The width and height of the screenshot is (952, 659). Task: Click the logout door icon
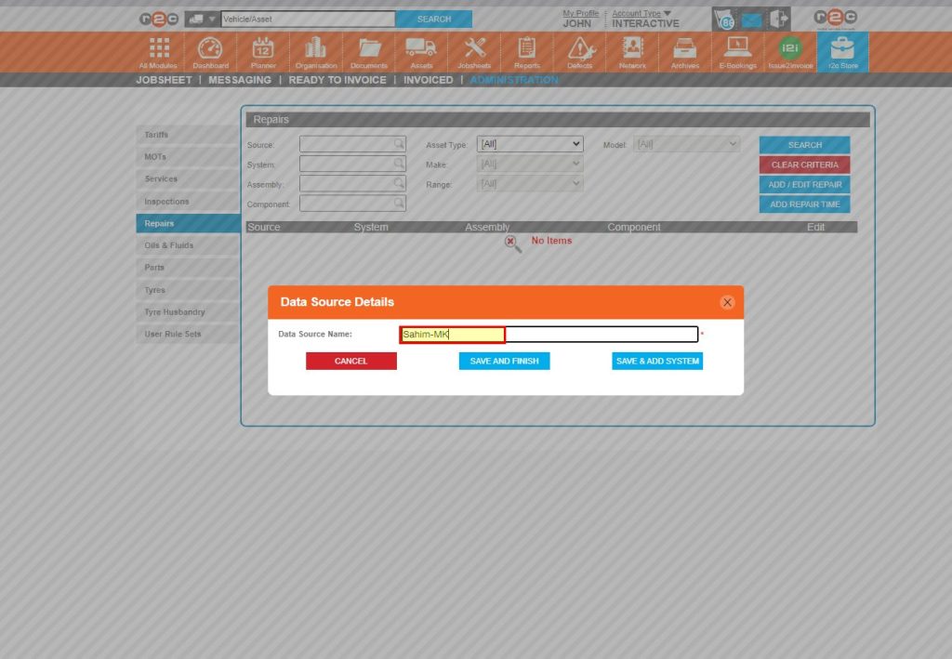tap(779, 20)
